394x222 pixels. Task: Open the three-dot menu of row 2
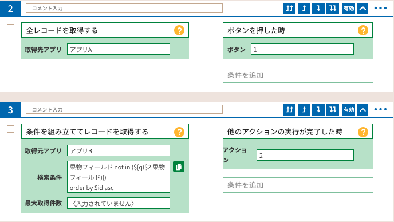(380, 8)
